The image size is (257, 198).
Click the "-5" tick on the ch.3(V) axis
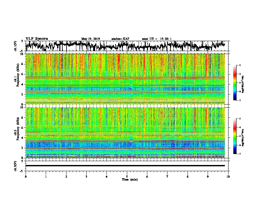[21, 171]
